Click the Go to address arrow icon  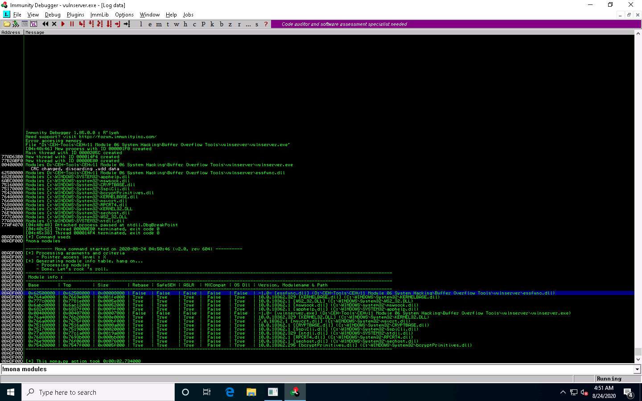(x=127, y=24)
